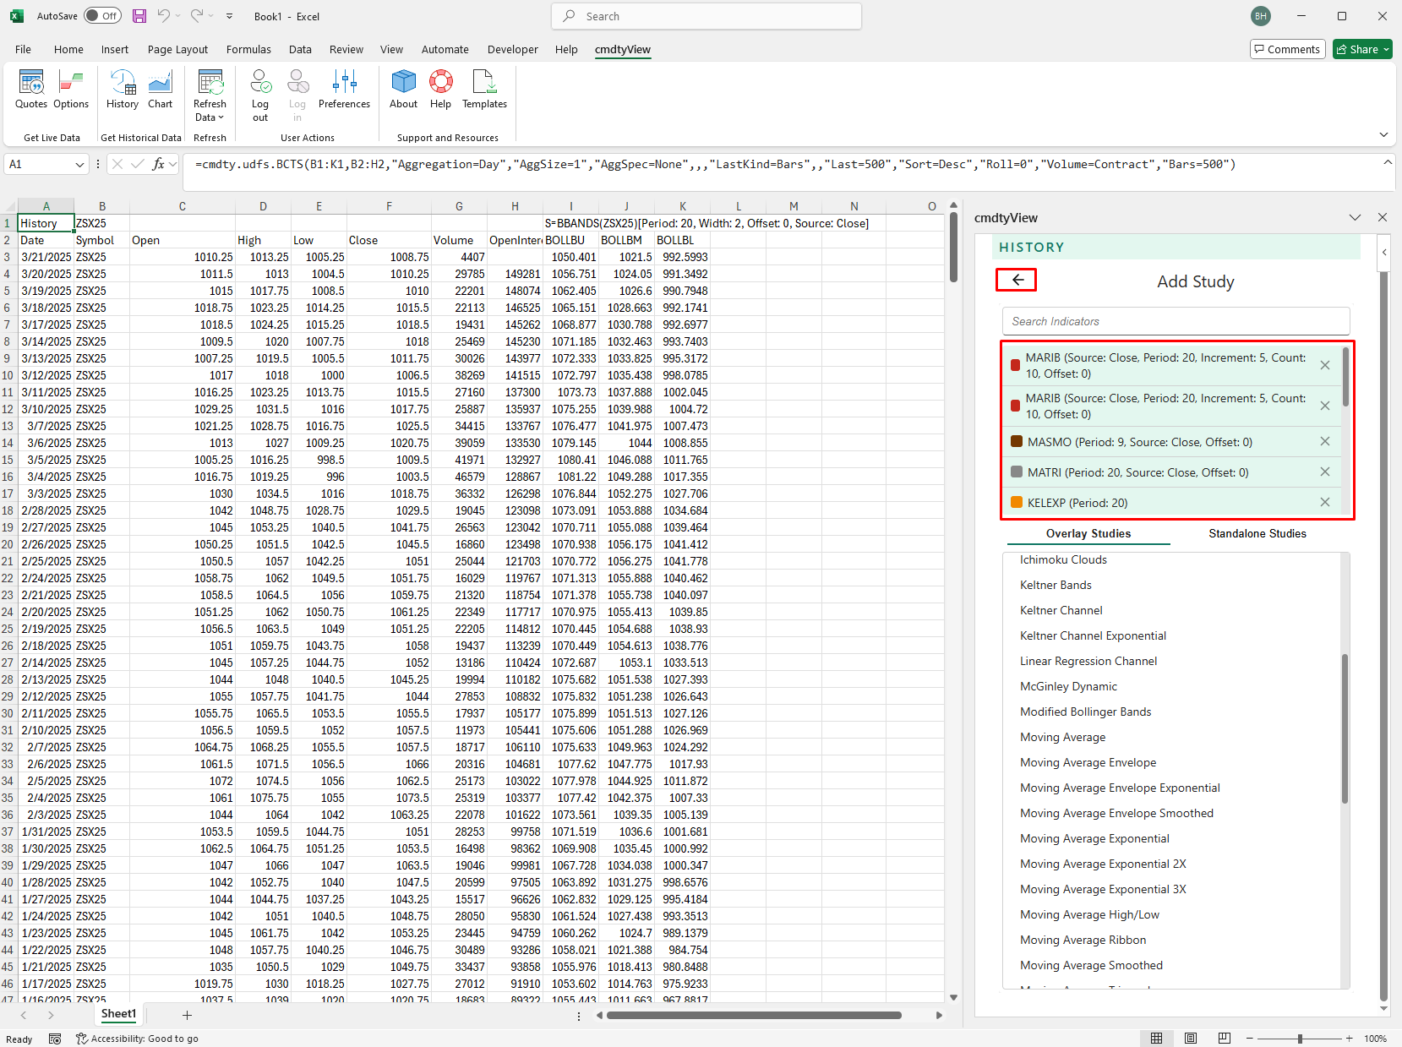The image size is (1402, 1047).
Task: Choose the Linear Regression Channel study
Action: [x=1088, y=661]
